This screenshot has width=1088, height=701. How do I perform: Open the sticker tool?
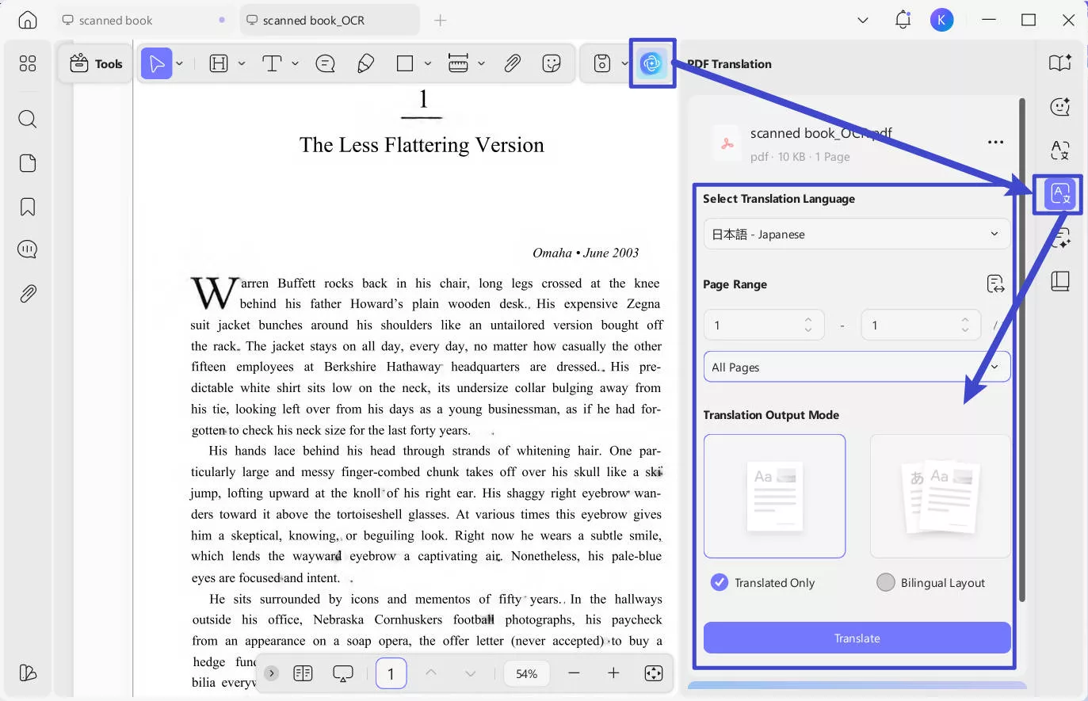tap(552, 63)
